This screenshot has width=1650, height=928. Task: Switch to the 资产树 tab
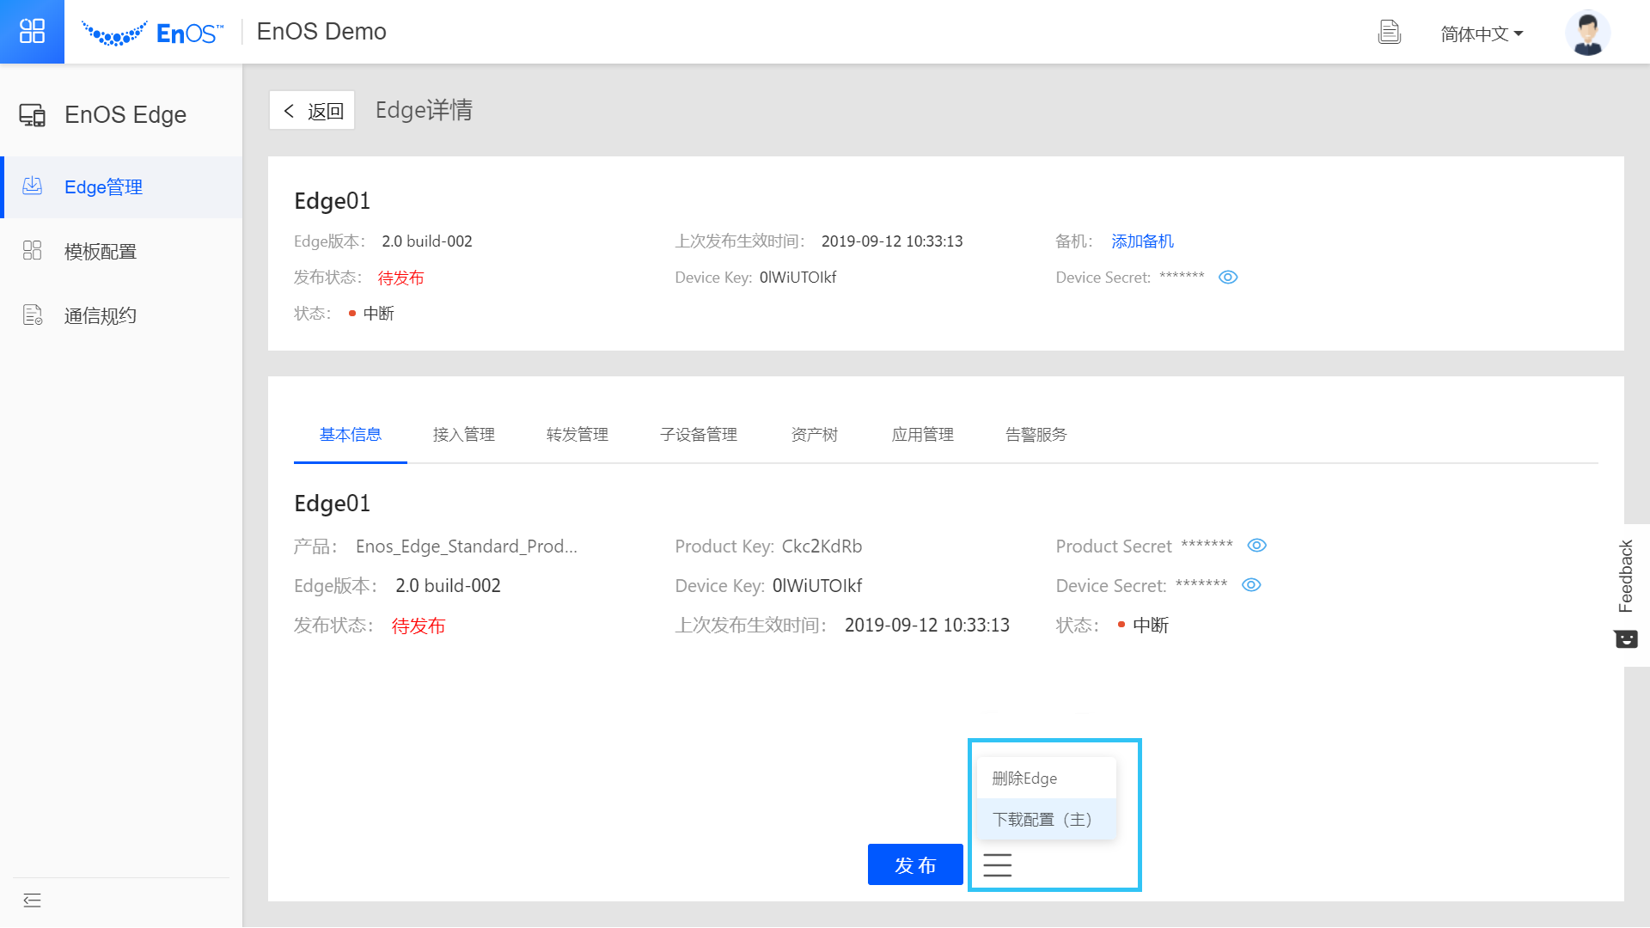tap(815, 435)
